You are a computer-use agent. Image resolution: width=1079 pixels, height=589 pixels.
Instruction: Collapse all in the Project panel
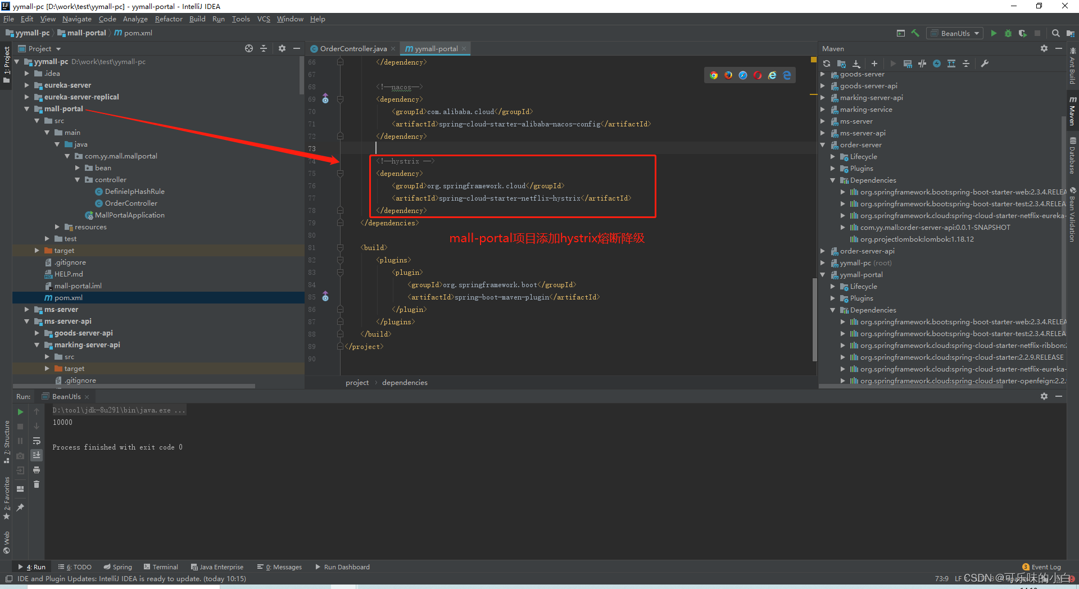pyautogui.click(x=264, y=48)
